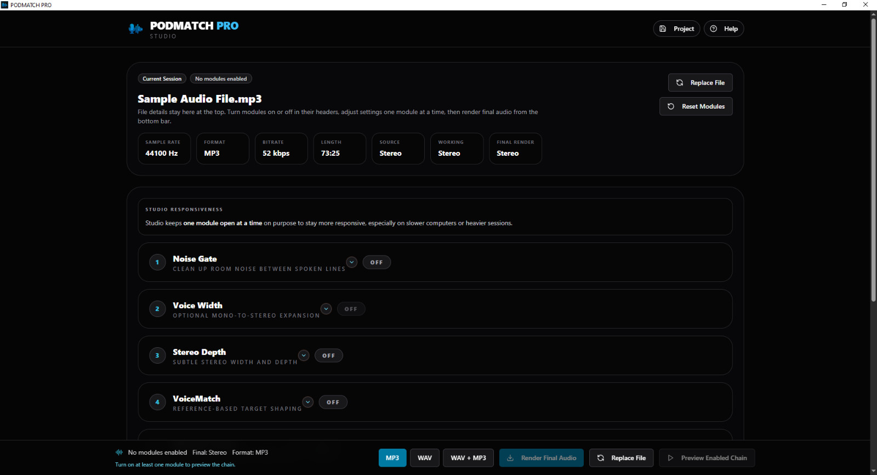877x475 pixels.
Task: Click the vertical scrollbar thumb
Action: (x=874, y=160)
